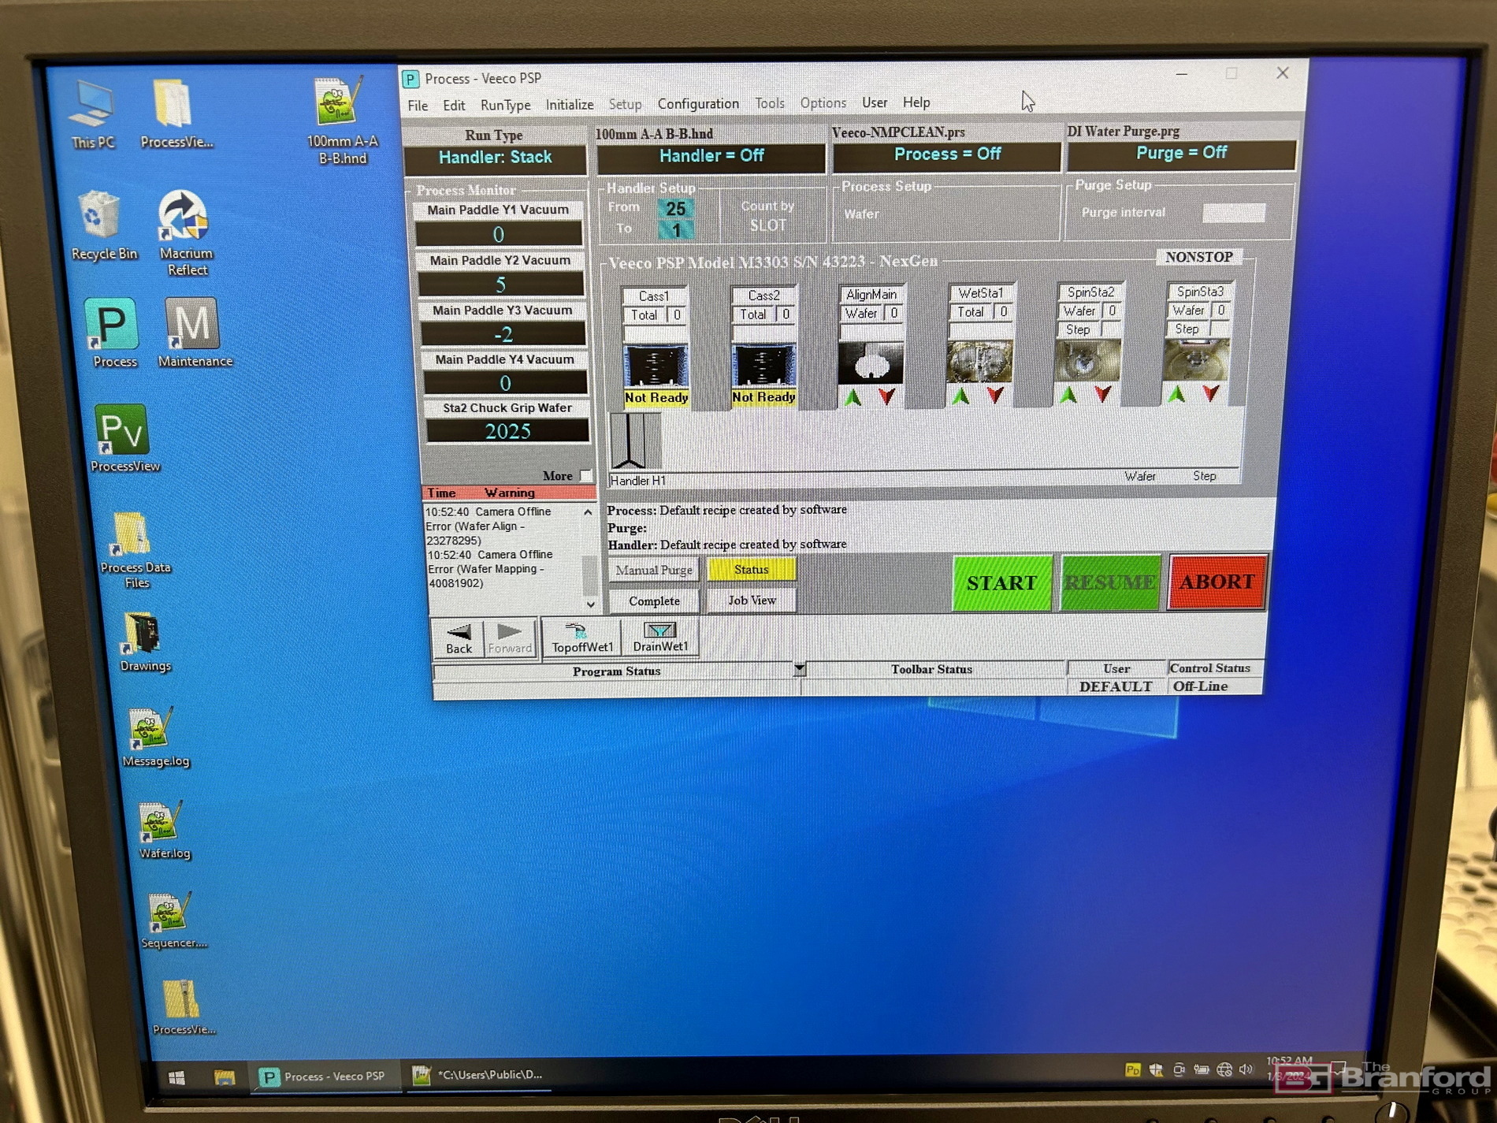
Task: Click the Handler From slot value 25
Action: click(x=675, y=209)
